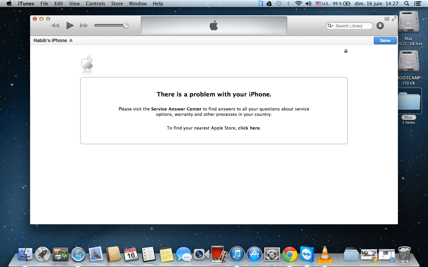Open the U.S. input source menu
428x267 pixels.
point(322,4)
